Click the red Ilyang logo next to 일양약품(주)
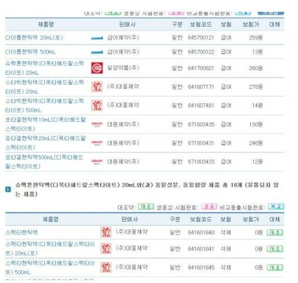The image size is (298, 283). click(97, 68)
